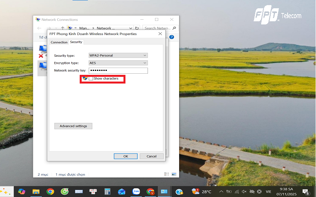The image size is (316, 197).
Task: Open Copilot from the taskbar
Action: pos(22,191)
